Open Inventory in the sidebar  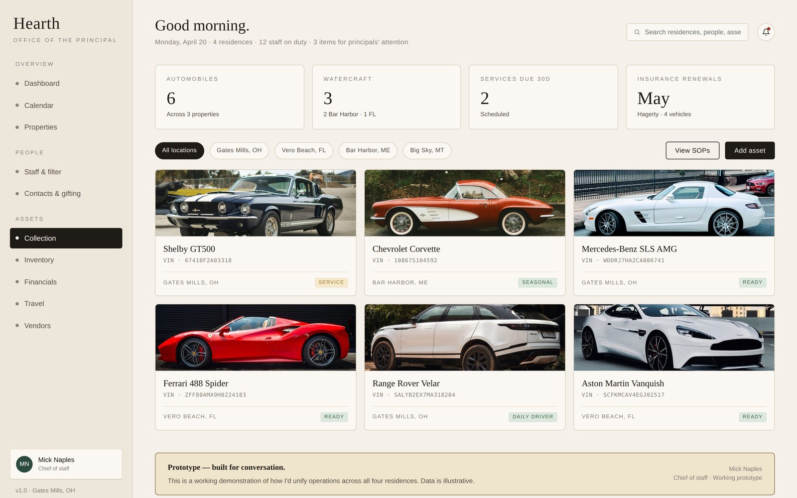[x=66, y=260]
